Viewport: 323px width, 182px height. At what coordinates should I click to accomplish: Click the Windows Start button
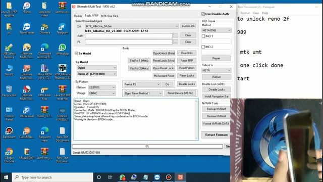pos(6,177)
